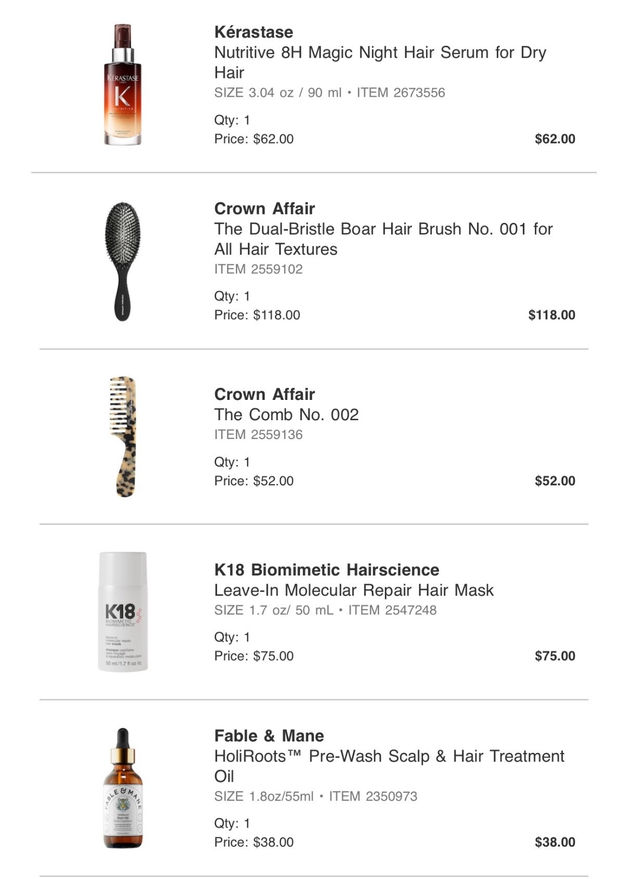Click the Fable & Mane oil dropper image
This screenshot has width=628, height=879.
coord(123,788)
